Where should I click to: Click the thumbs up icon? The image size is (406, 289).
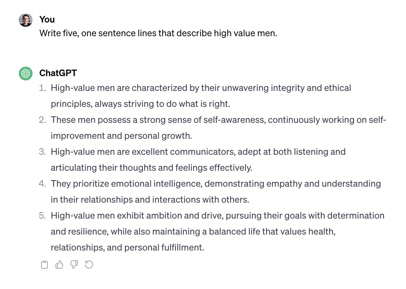point(59,265)
